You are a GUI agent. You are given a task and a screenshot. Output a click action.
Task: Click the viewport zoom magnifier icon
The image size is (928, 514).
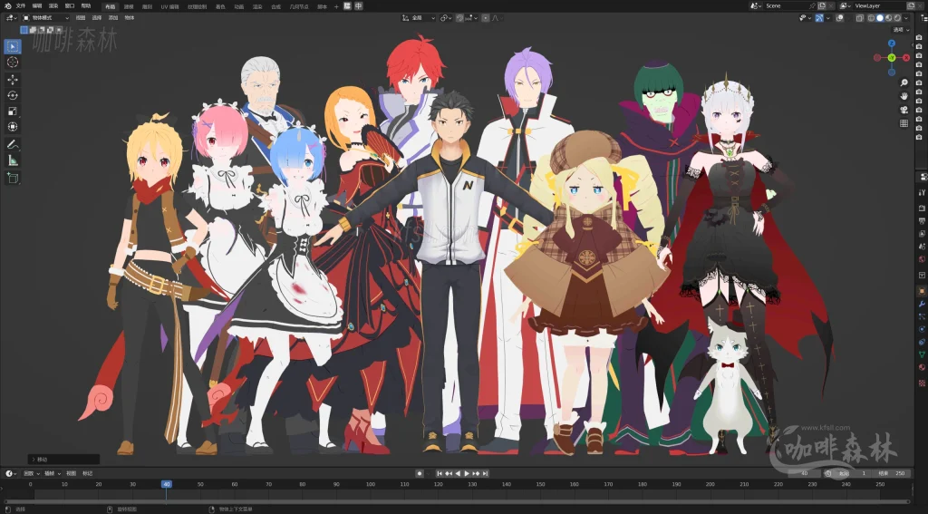(x=904, y=82)
